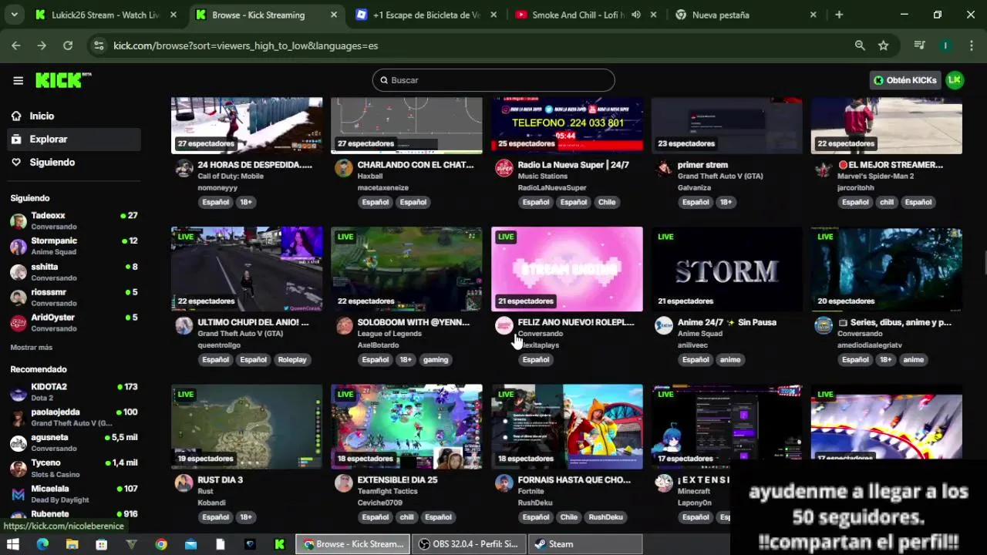The height and width of the screenshot is (555, 987).
Task: Open Siguiendo in the sidebar
Action: click(74, 163)
